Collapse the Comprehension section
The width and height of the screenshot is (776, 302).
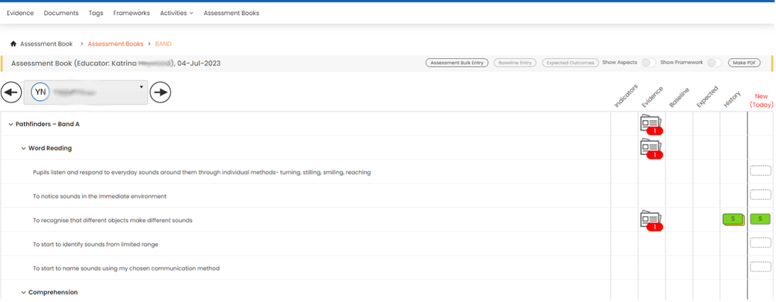tap(24, 292)
